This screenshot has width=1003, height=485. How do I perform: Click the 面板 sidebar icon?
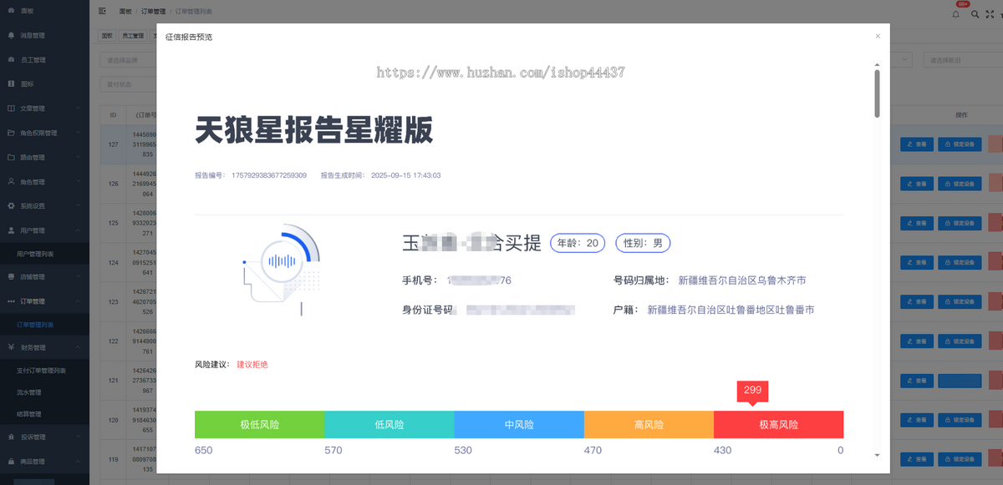coord(11,12)
